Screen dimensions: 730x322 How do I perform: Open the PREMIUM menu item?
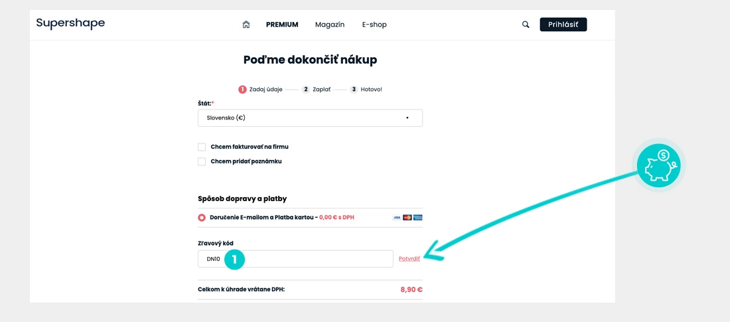[x=282, y=25]
